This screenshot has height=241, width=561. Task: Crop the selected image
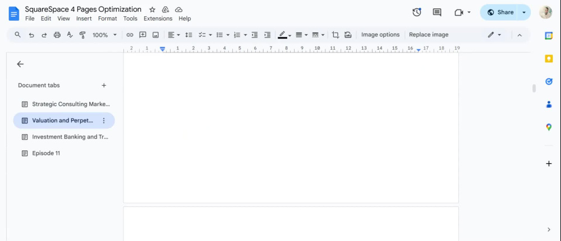335,35
